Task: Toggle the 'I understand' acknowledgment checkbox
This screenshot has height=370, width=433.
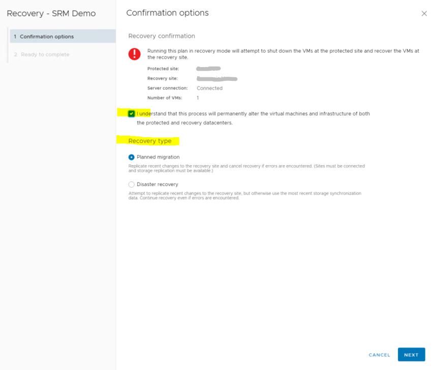Action: (x=132, y=114)
